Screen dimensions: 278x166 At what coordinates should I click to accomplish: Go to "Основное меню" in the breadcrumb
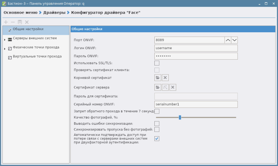click(20, 13)
